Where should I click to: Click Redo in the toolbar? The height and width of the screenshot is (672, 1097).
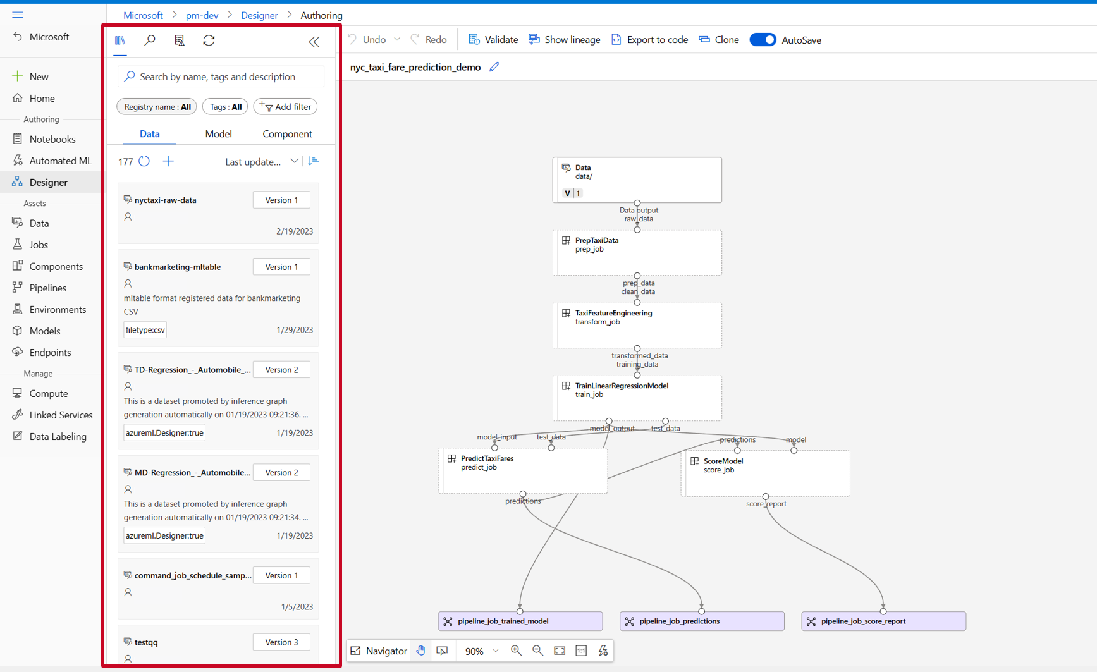click(429, 40)
